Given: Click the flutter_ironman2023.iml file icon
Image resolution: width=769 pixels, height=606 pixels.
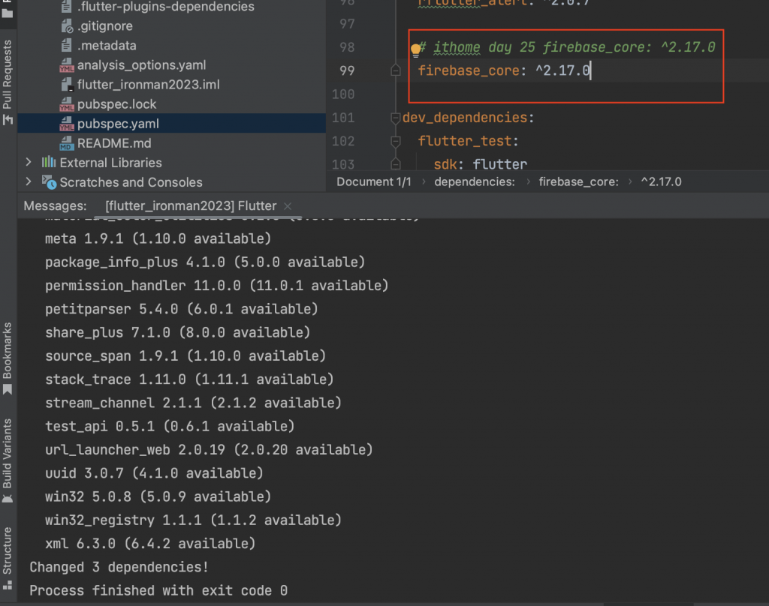Looking at the screenshot, I should [67, 85].
